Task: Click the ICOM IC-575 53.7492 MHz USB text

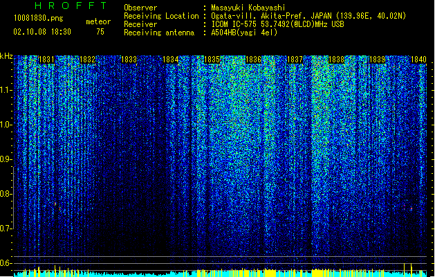Action: tap(278, 24)
